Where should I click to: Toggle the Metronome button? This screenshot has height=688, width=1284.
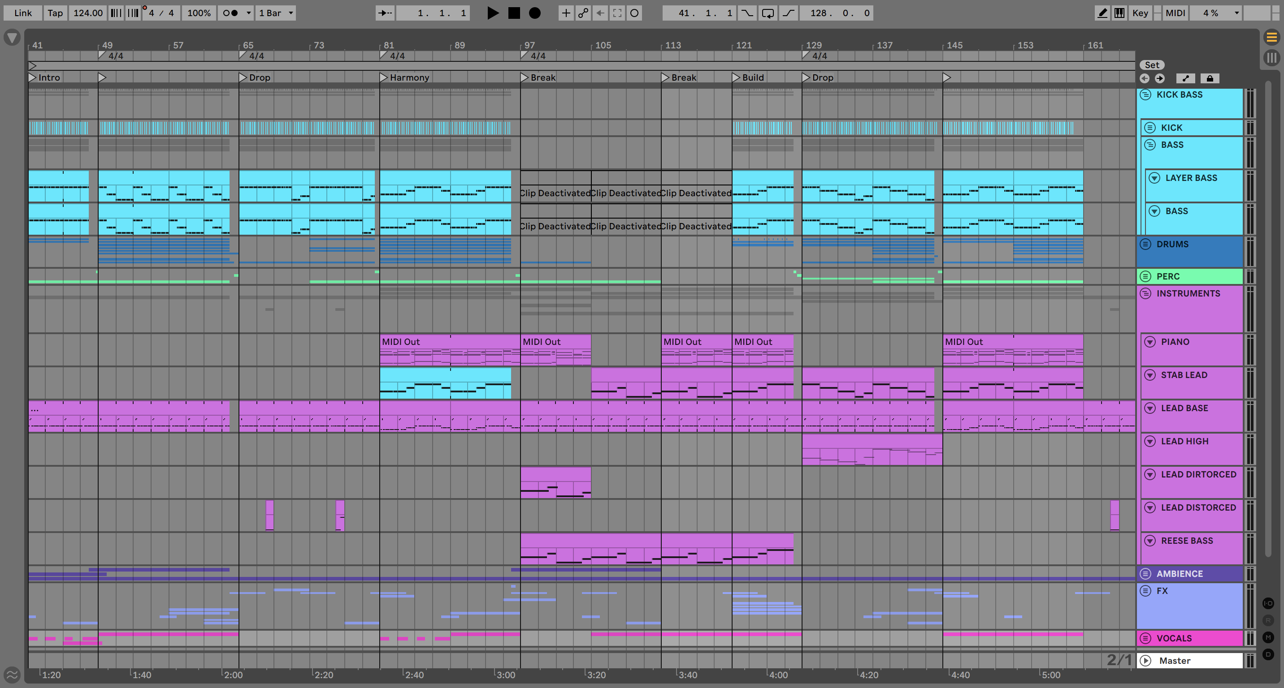(230, 13)
